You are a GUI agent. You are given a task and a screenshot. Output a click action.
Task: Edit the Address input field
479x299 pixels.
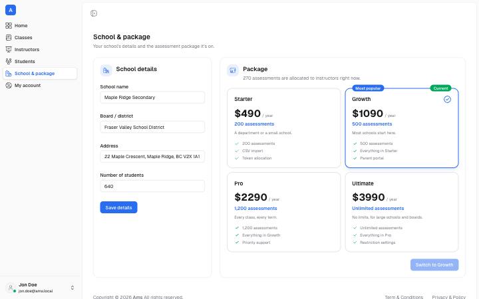[152, 157]
